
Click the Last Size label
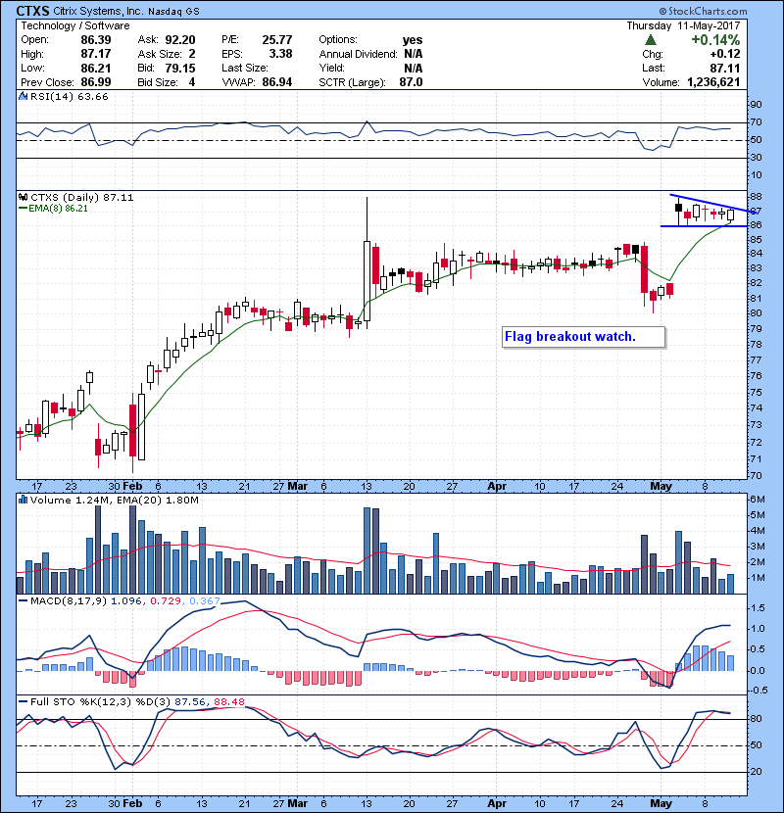(x=244, y=68)
